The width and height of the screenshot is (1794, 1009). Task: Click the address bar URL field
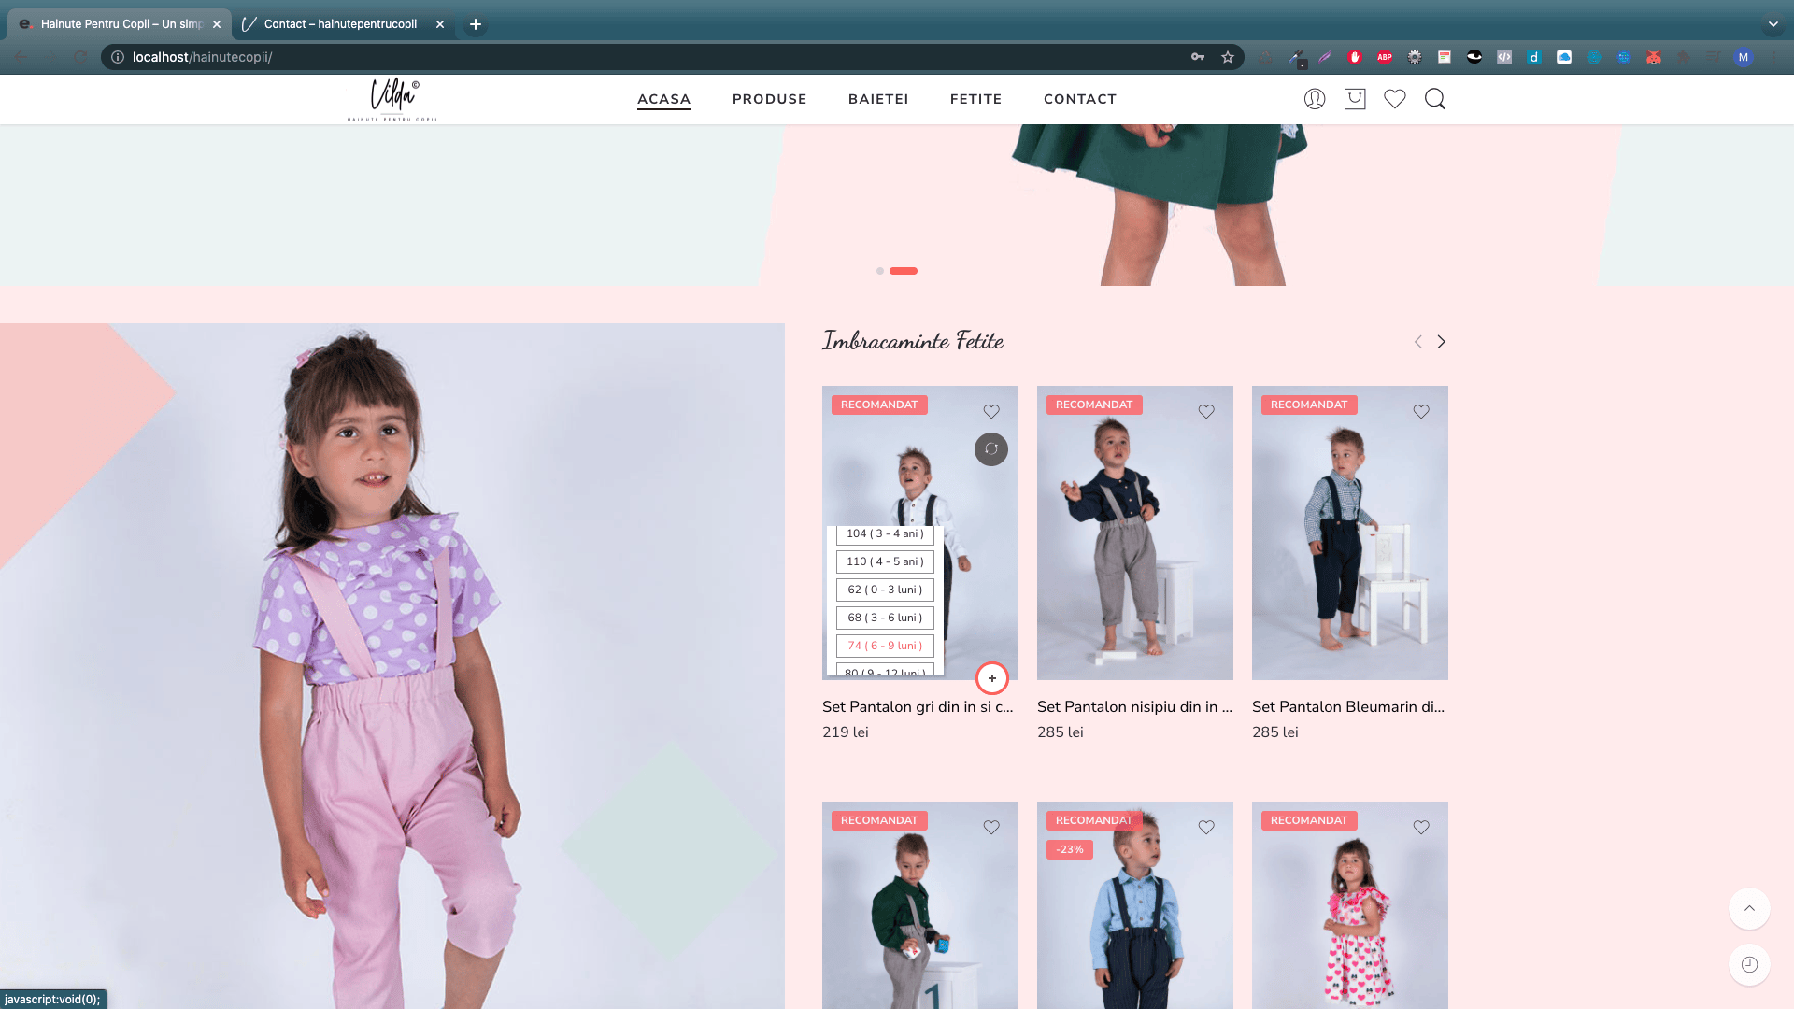[654, 57]
